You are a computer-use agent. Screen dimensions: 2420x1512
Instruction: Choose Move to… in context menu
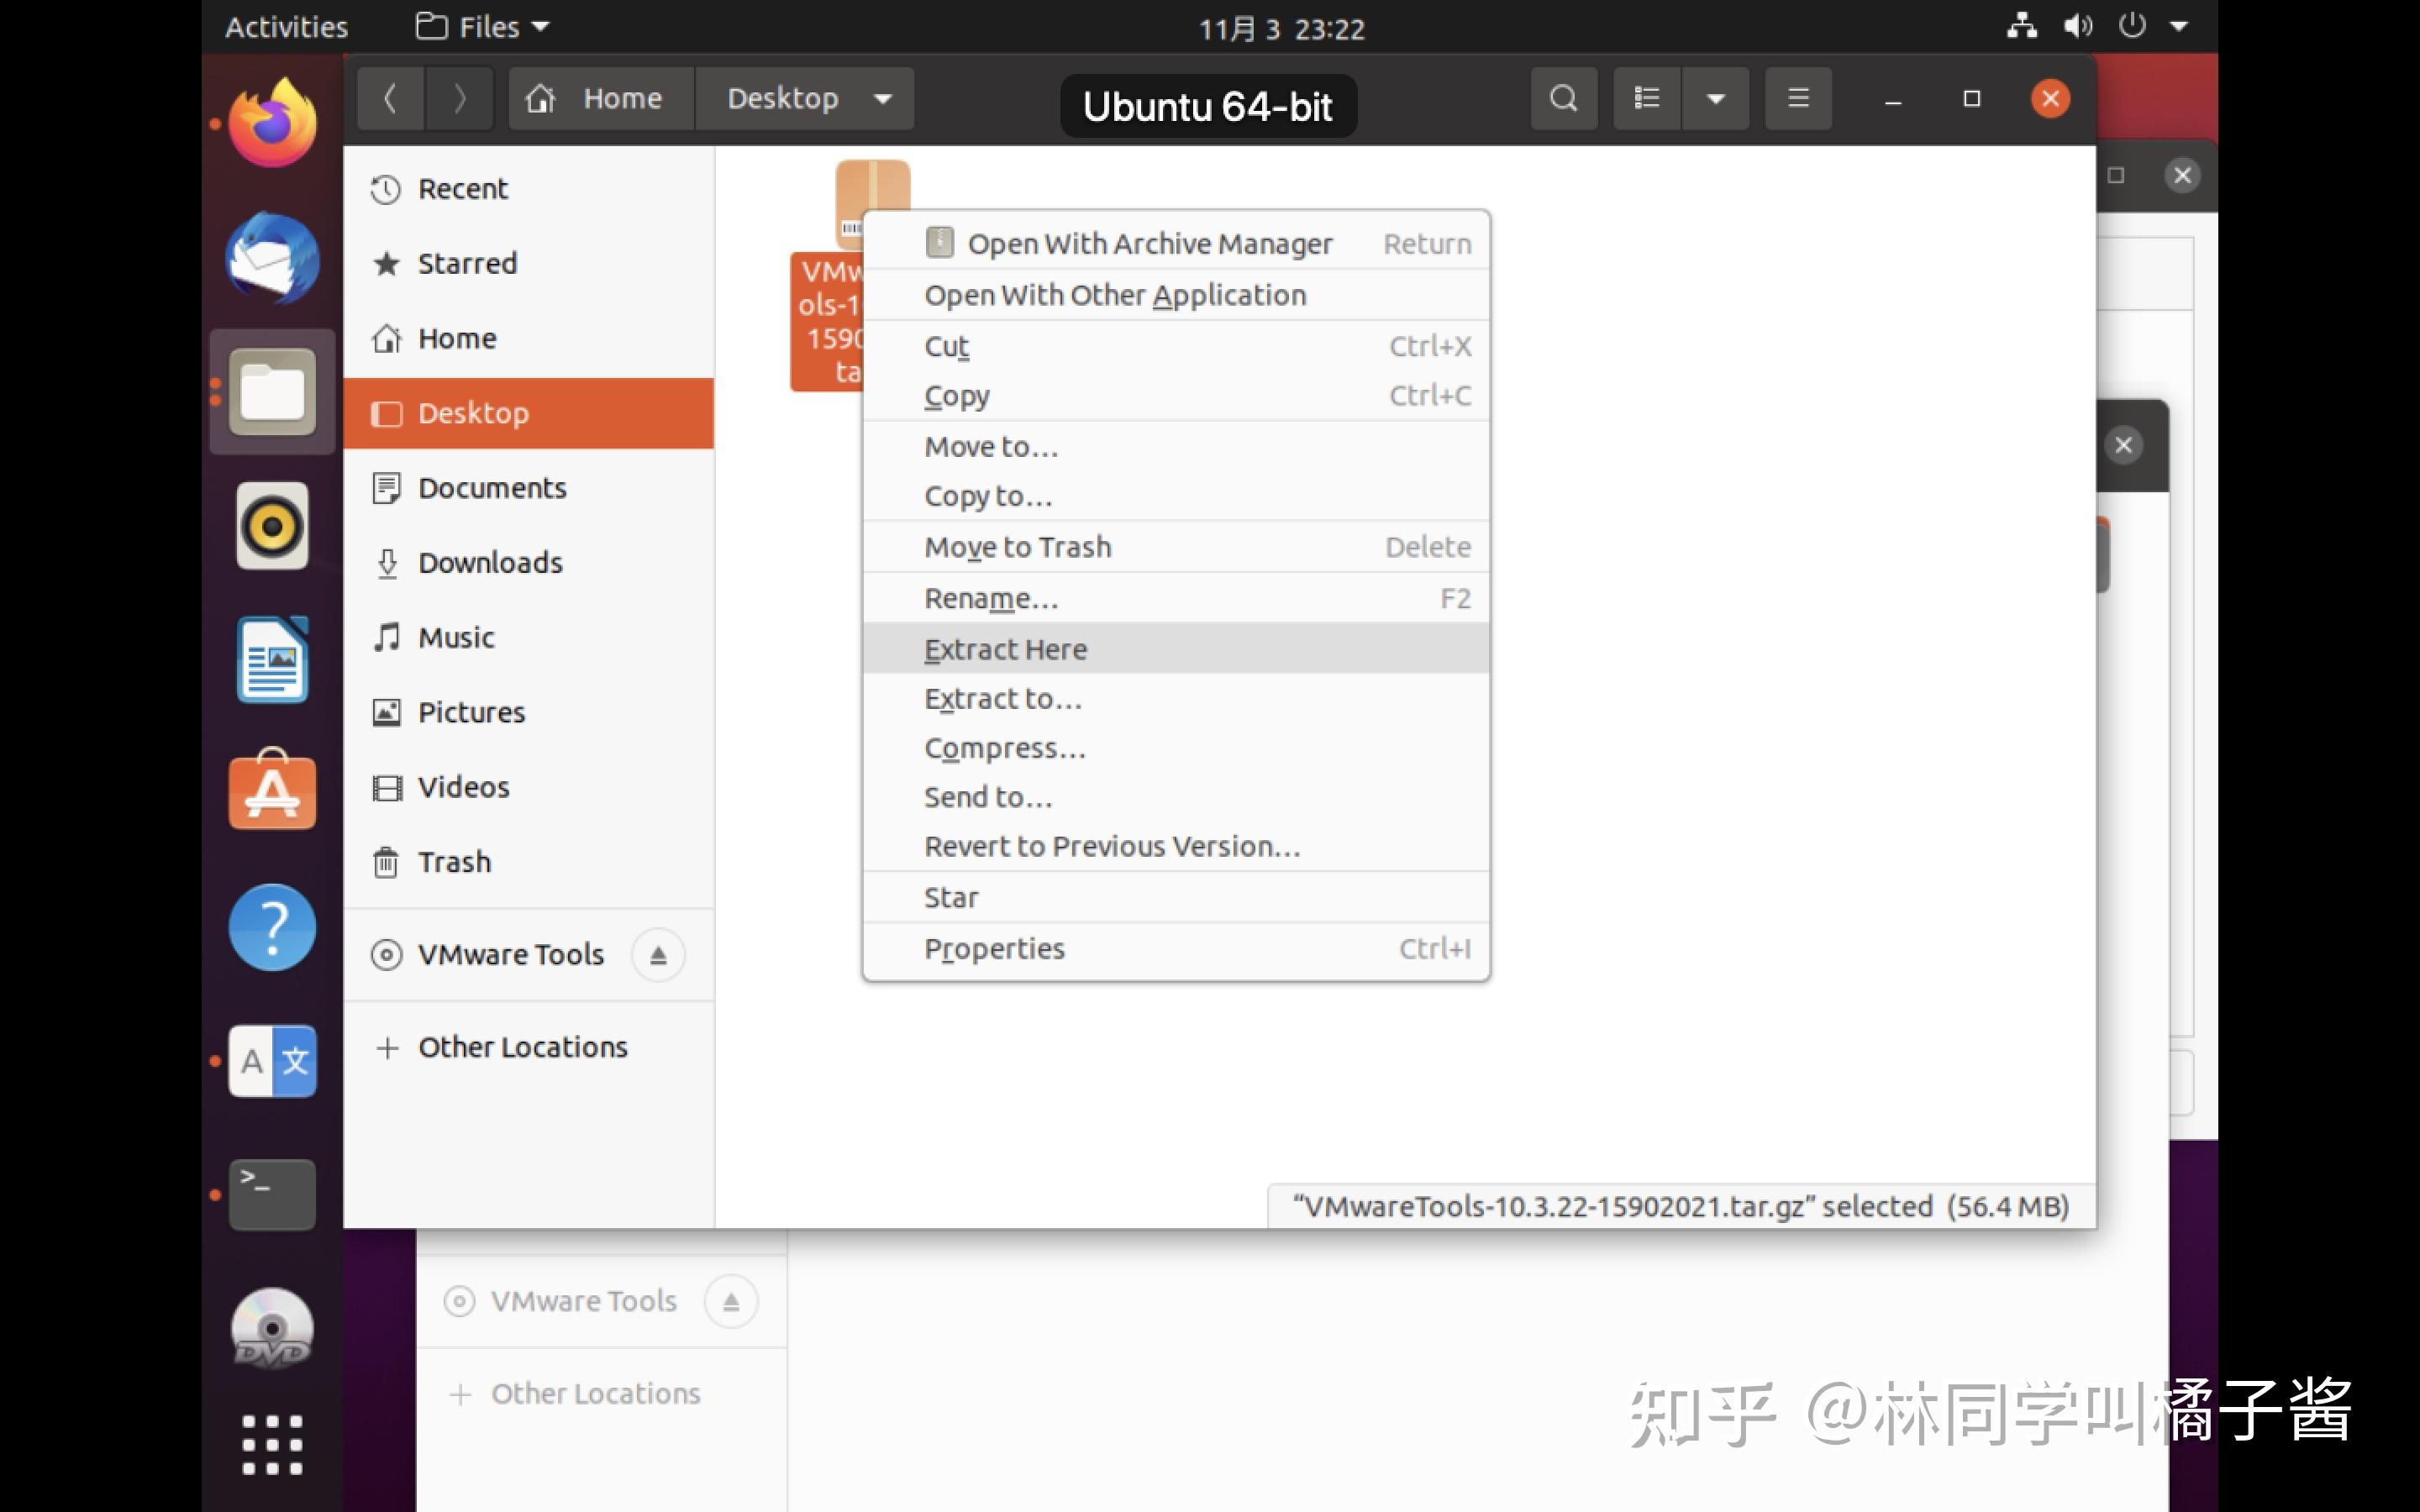coord(1176,447)
